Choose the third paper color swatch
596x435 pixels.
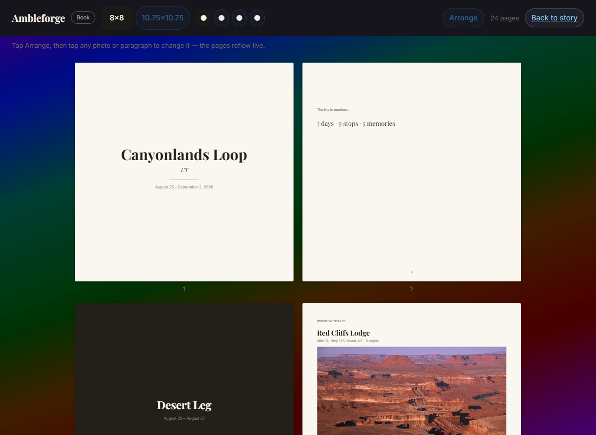(239, 18)
